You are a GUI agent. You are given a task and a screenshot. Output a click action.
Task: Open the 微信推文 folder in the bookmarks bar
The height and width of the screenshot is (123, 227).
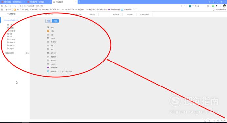[x=80, y=10]
